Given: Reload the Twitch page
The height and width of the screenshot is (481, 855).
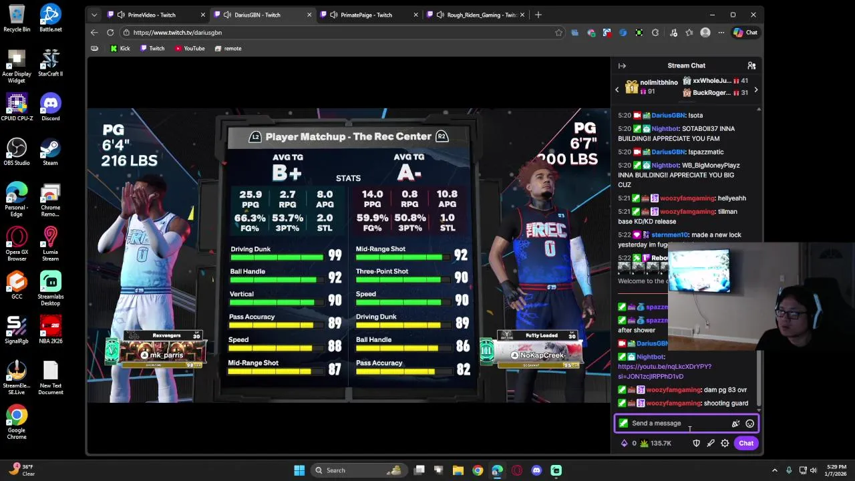Looking at the screenshot, I should point(110,32).
